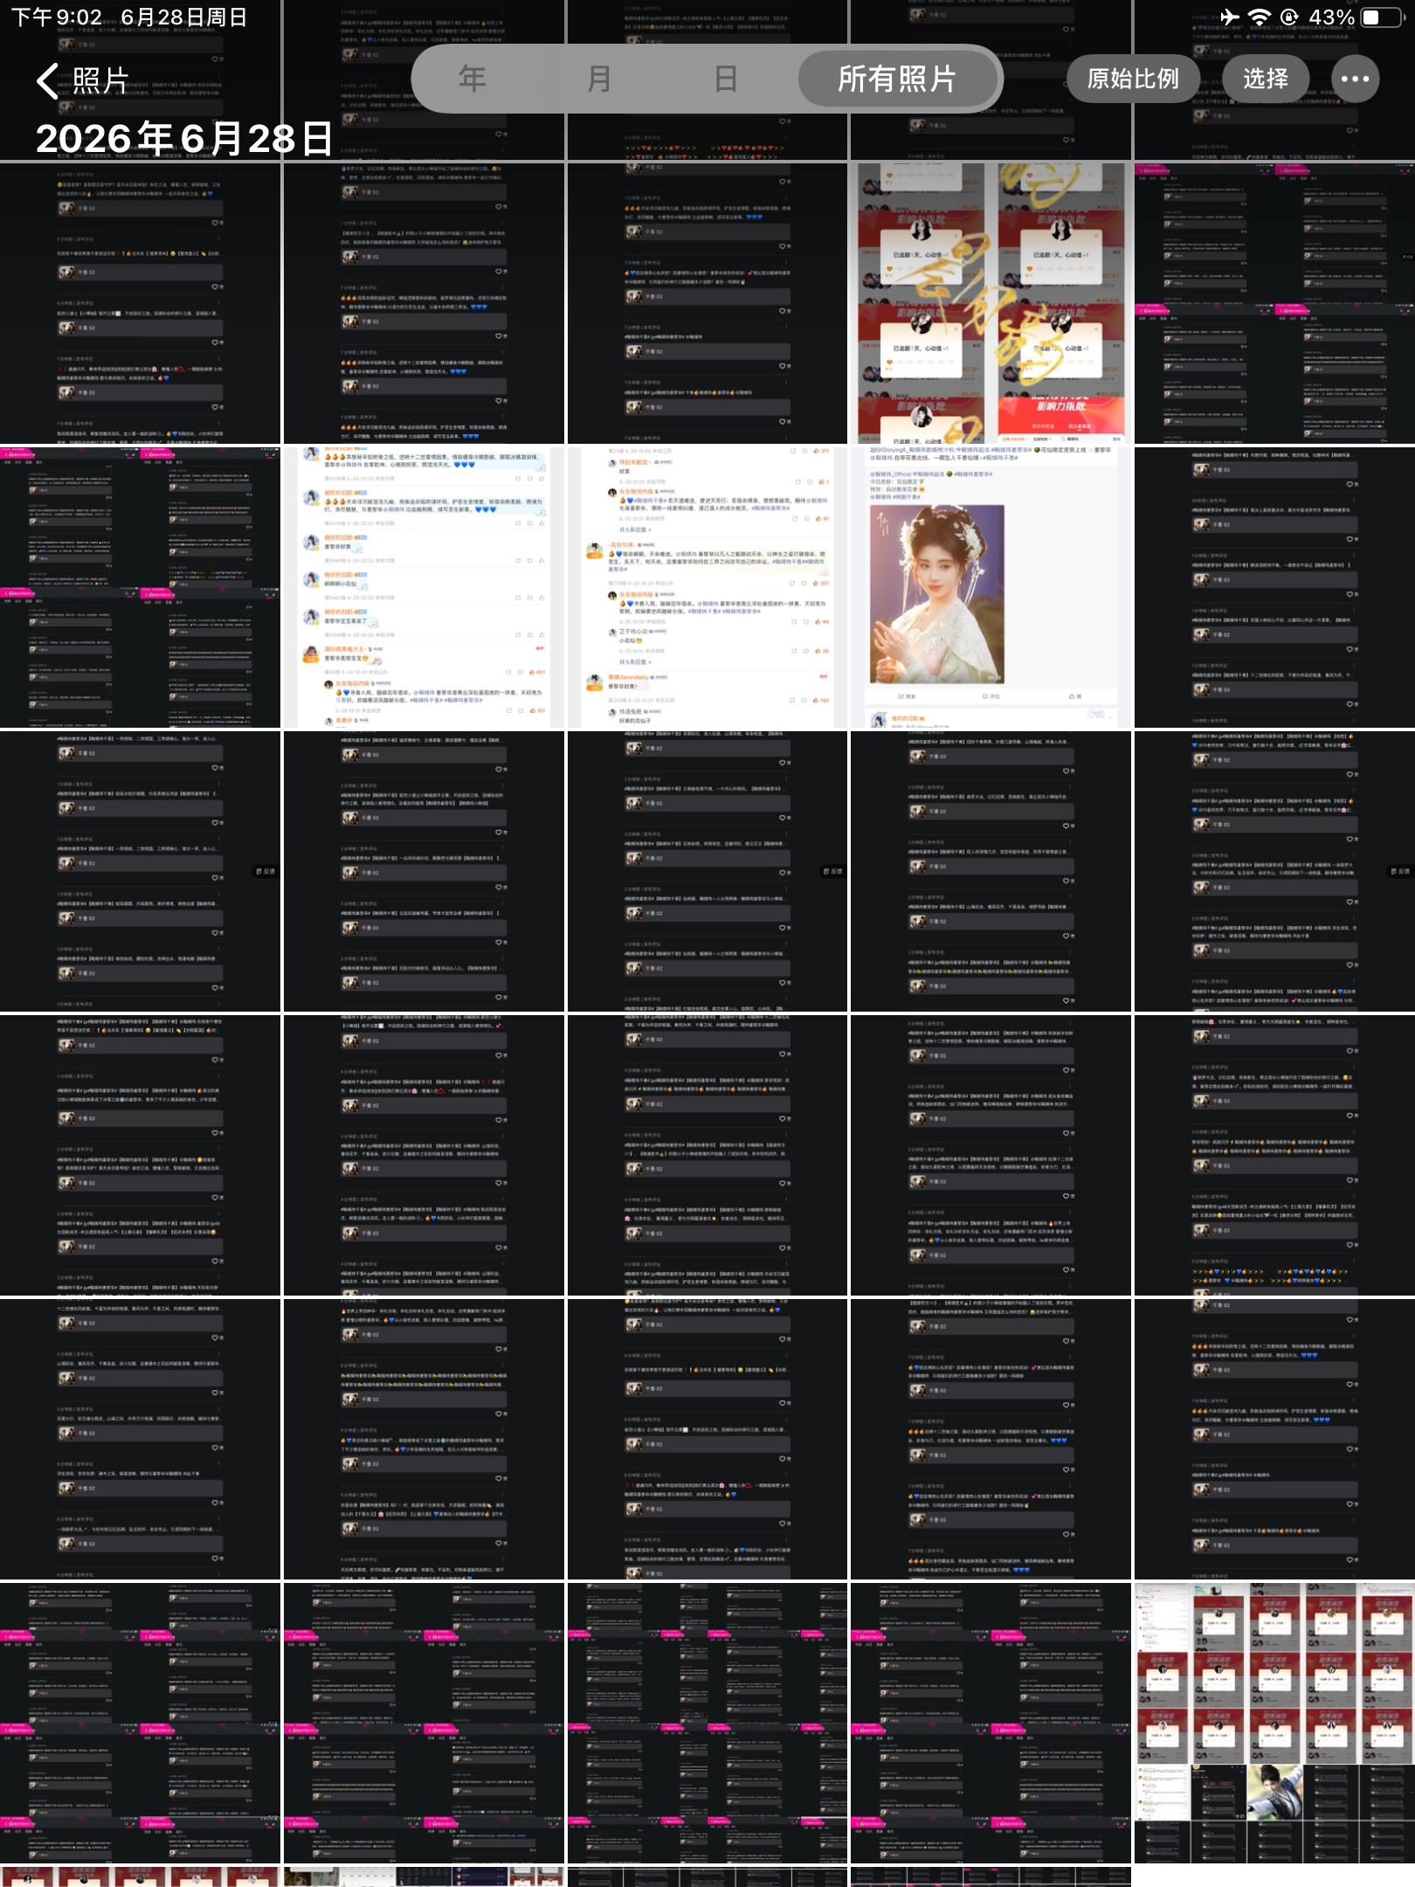
Task: Open the light comment thread with orange fire emojis
Action: [x=424, y=588]
